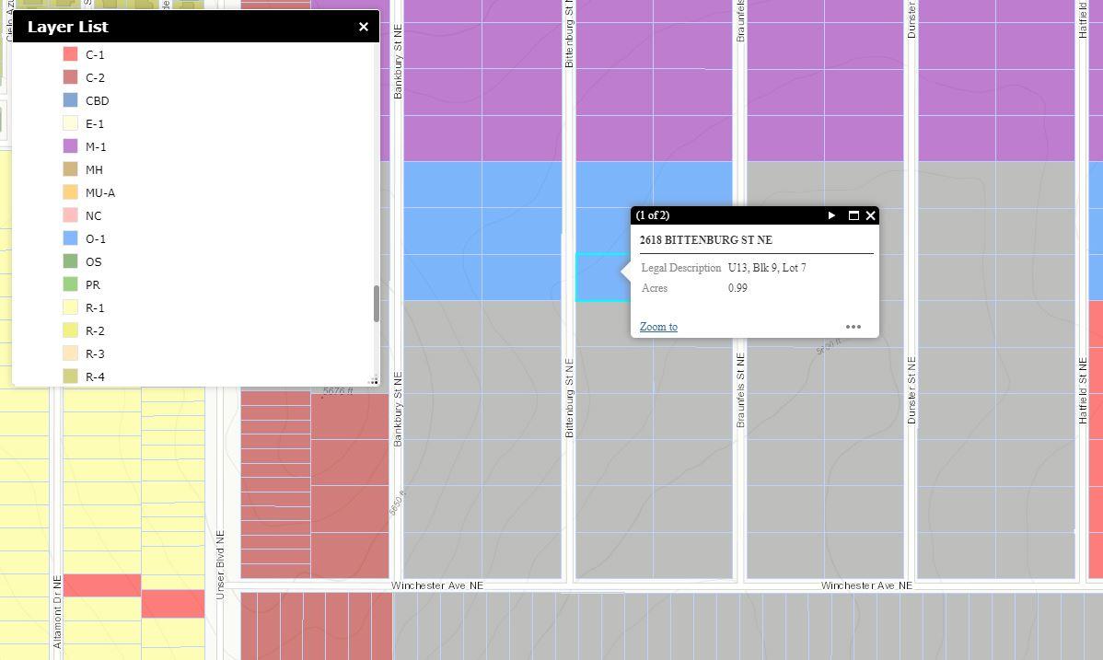
Task: Click the 2618 BITTENBURG ST NE title
Action: click(x=705, y=240)
